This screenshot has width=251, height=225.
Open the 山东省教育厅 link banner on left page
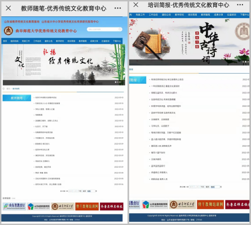pos(14,206)
